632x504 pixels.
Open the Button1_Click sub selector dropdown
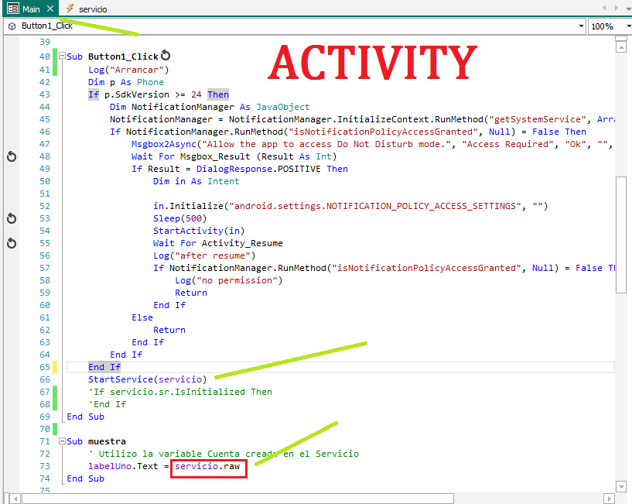click(581, 26)
